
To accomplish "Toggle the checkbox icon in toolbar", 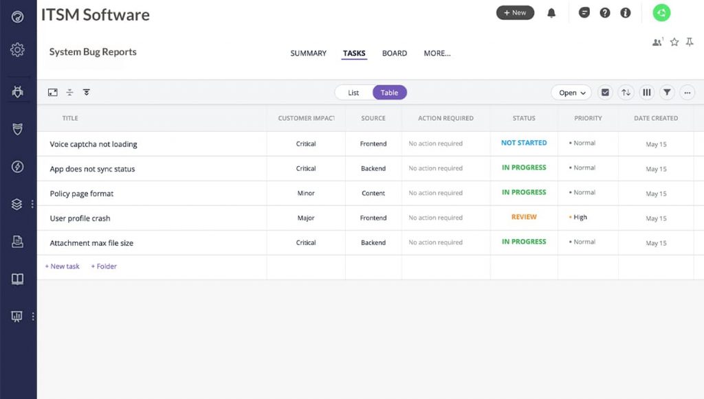I will [605, 93].
